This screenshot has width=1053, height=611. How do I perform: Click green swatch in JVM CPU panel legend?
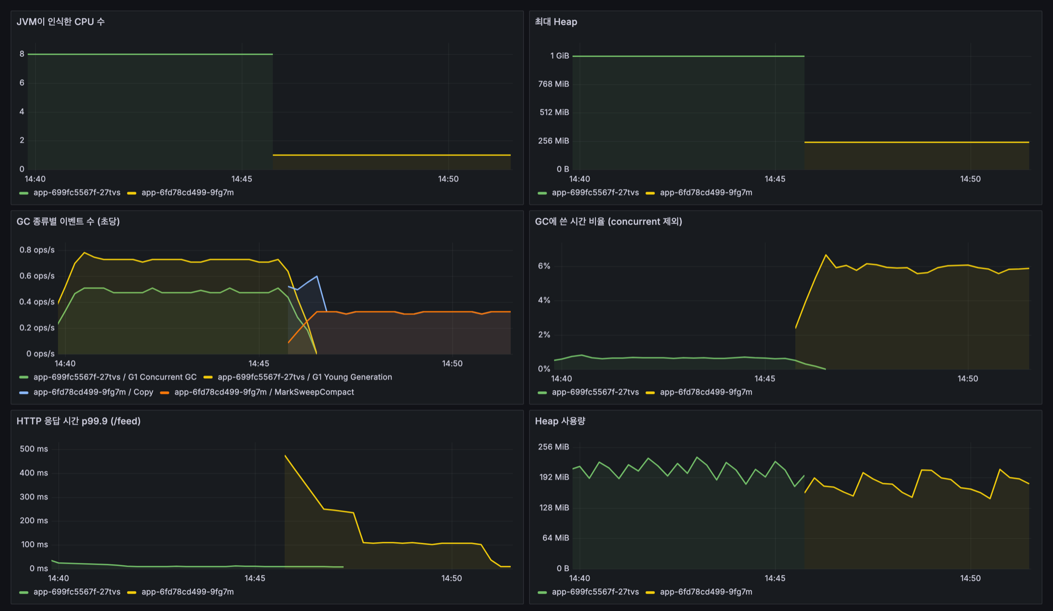point(24,193)
